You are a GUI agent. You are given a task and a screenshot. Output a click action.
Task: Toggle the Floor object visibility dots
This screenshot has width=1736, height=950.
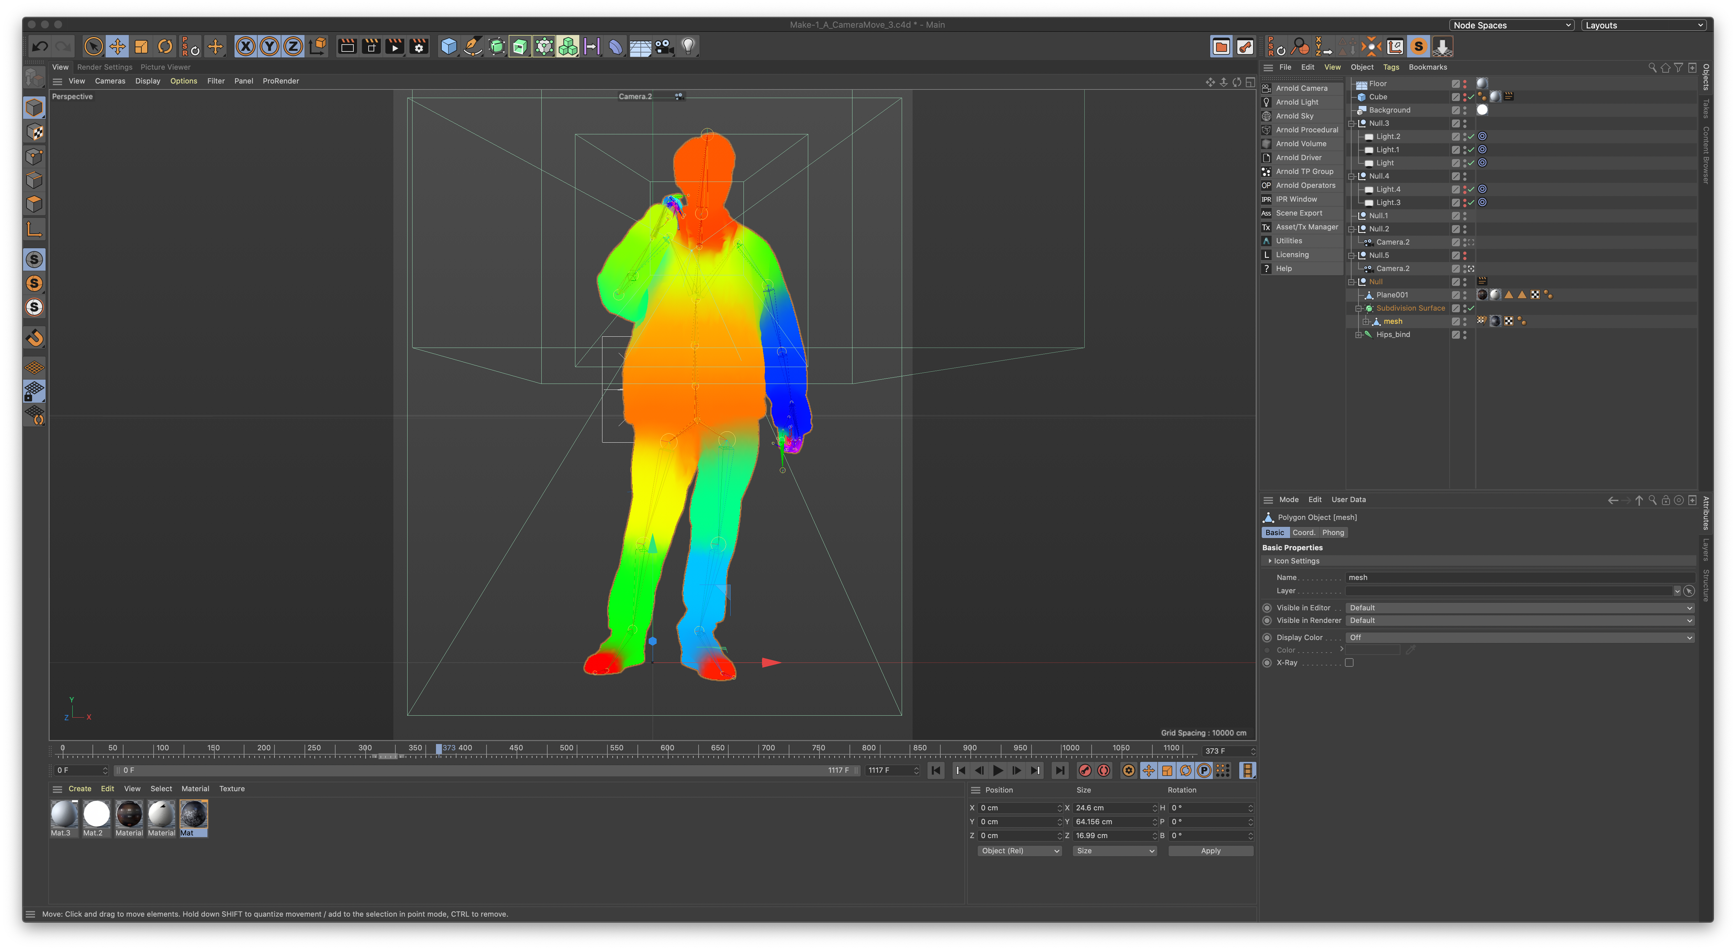click(1465, 84)
